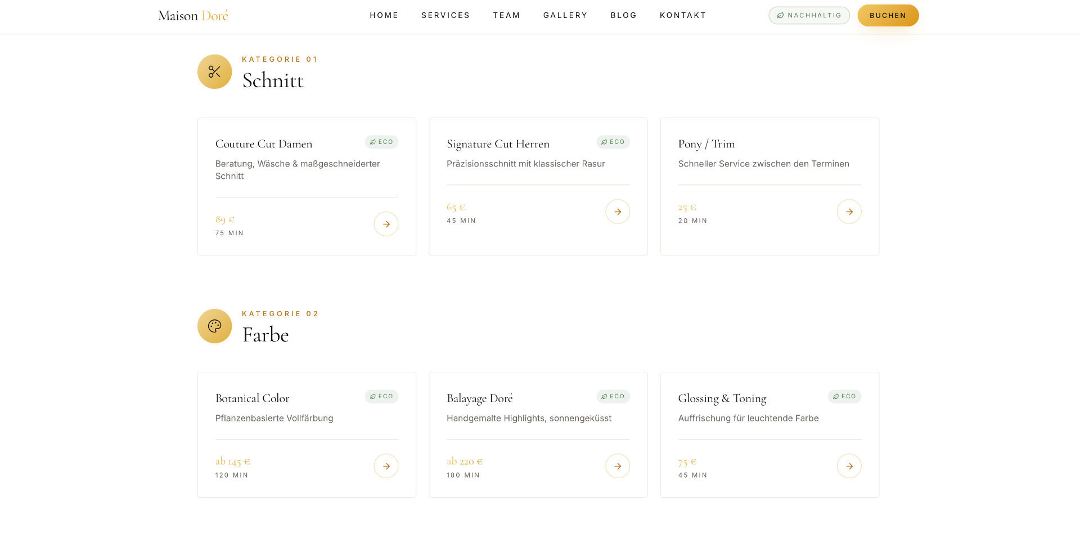Click the 120 MIN duration
The height and width of the screenshot is (549, 1080).
click(x=232, y=475)
